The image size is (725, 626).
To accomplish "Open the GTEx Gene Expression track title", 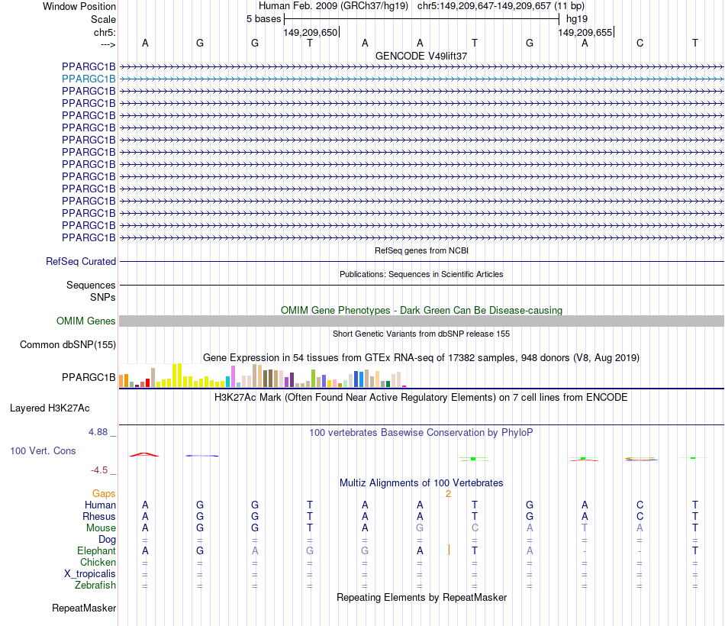I will pyautogui.click(x=421, y=357).
